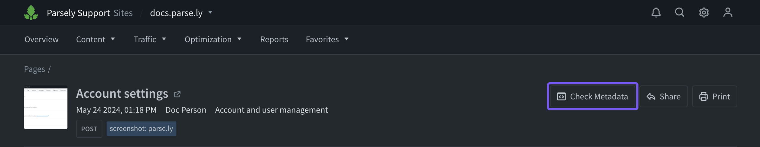Open the search magnifier icon

680,12
